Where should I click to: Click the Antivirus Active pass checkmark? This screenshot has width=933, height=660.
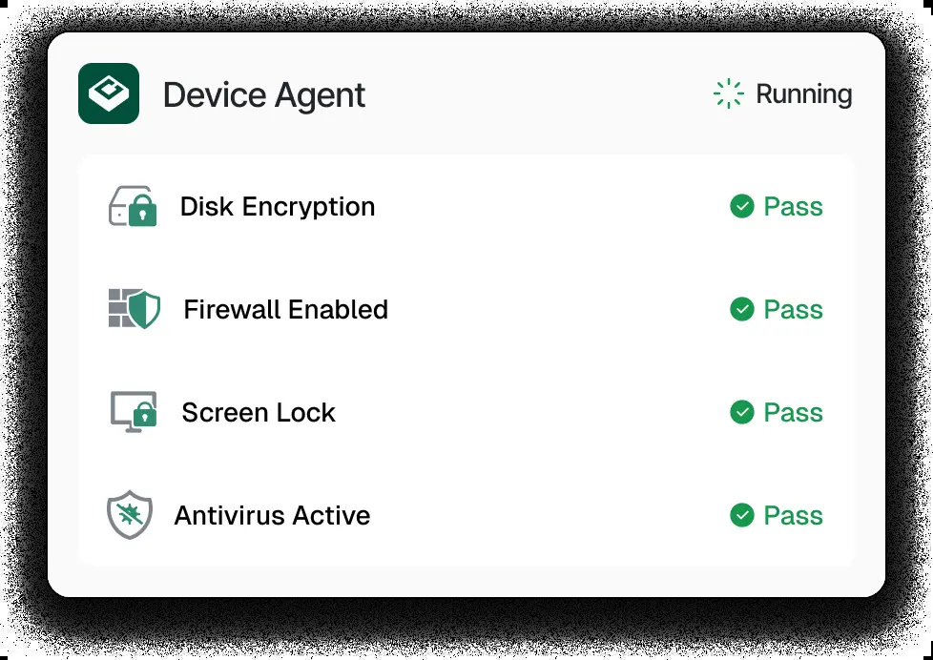(742, 515)
